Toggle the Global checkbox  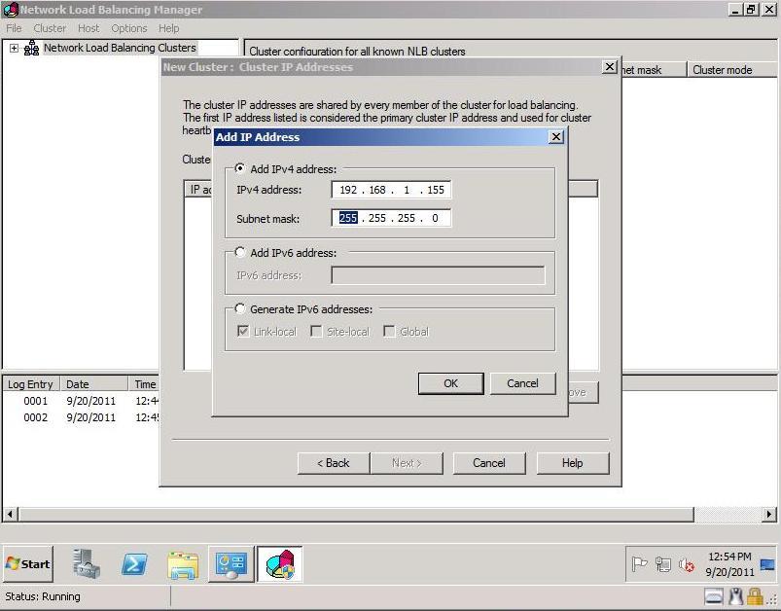click(389, 332)
